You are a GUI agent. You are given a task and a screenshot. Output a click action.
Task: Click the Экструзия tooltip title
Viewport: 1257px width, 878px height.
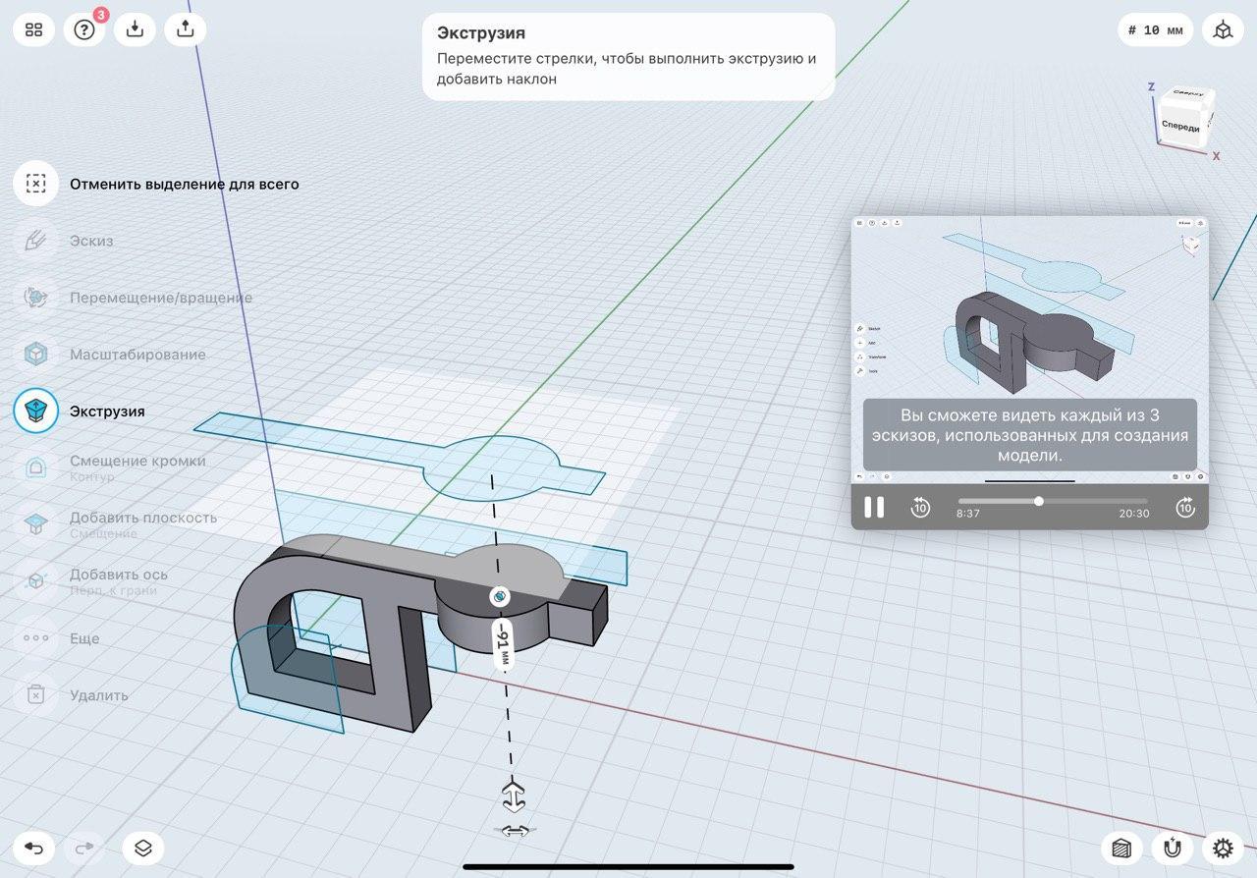481,33
